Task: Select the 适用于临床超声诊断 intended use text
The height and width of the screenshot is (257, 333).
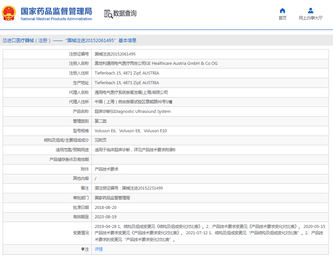Action: tap(135, 150)
